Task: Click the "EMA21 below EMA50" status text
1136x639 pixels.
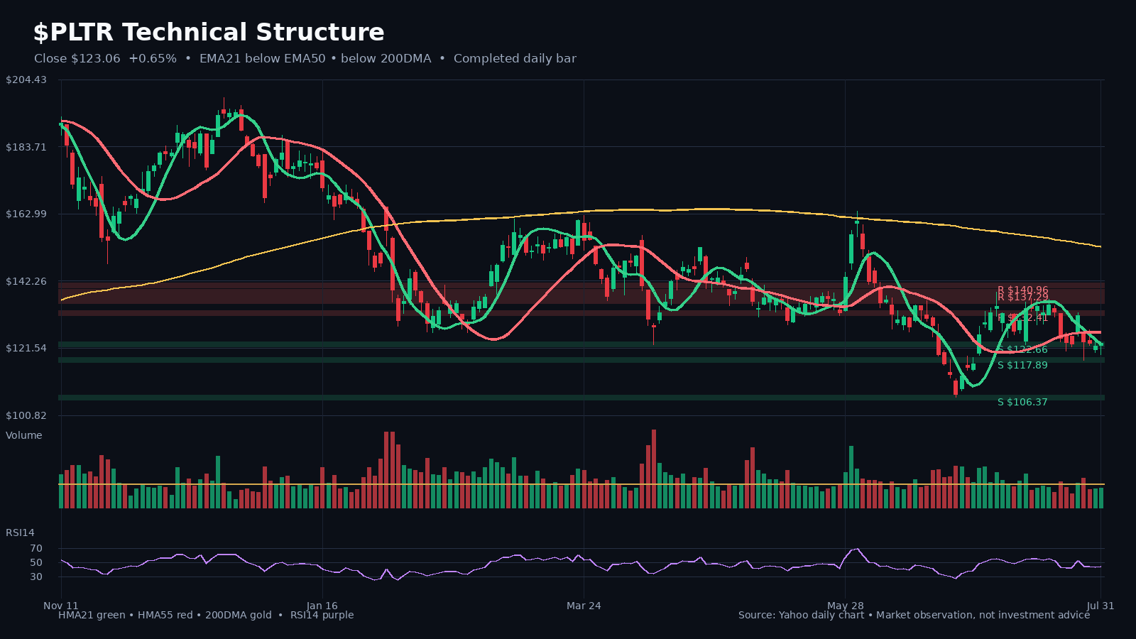Action: (262, 58)
